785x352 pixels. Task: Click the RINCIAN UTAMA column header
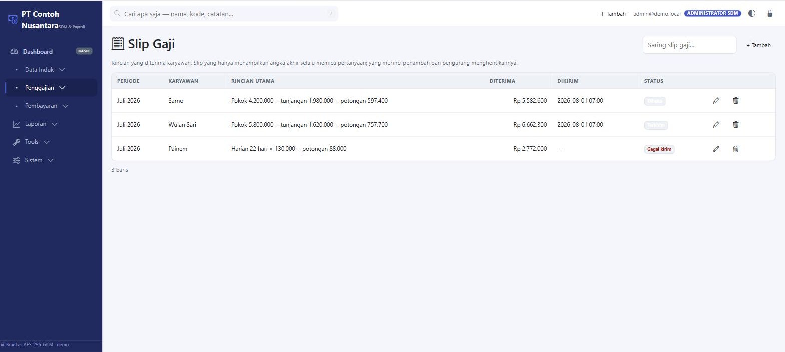pyautogui.click(x=253, y=81)
